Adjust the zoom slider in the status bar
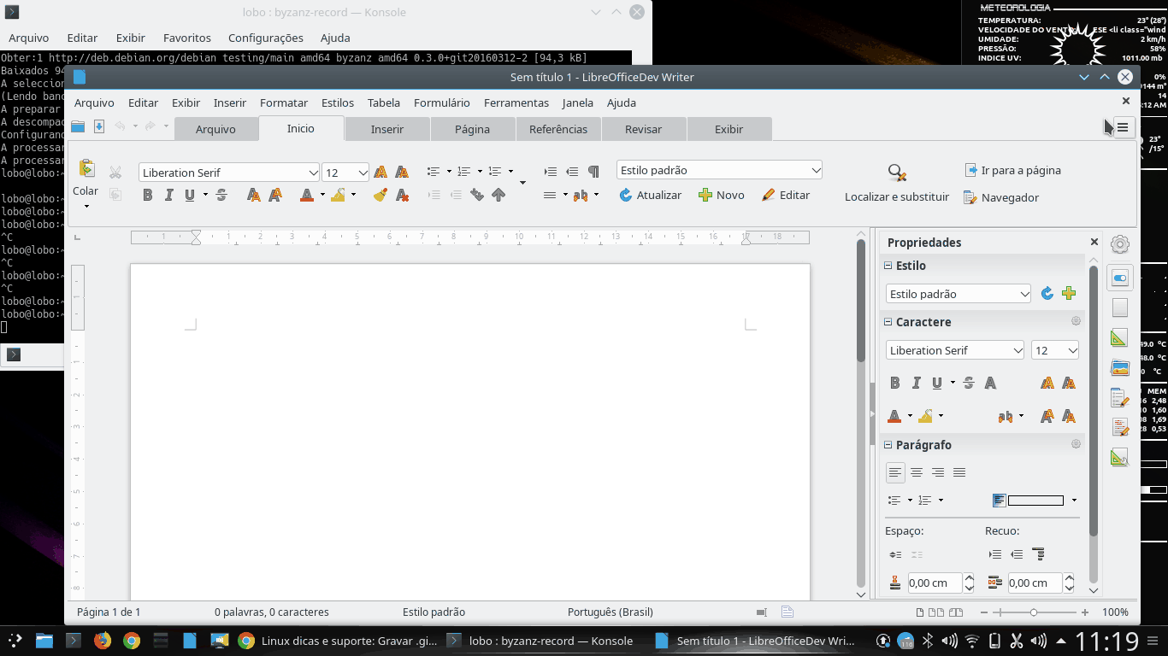Viewport: 1168px width, 656px height. [1034, 612]
